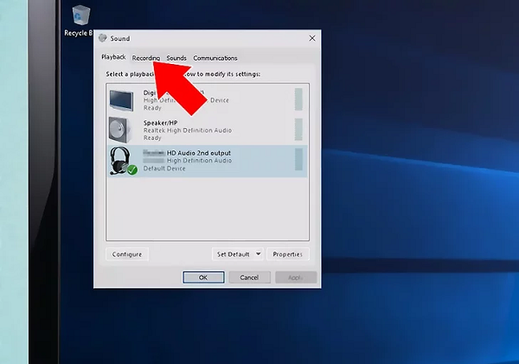Viewport: 519px width, 364px height.
Task: Expand the Set Default dropdown arrow
Action: point(258,254)
